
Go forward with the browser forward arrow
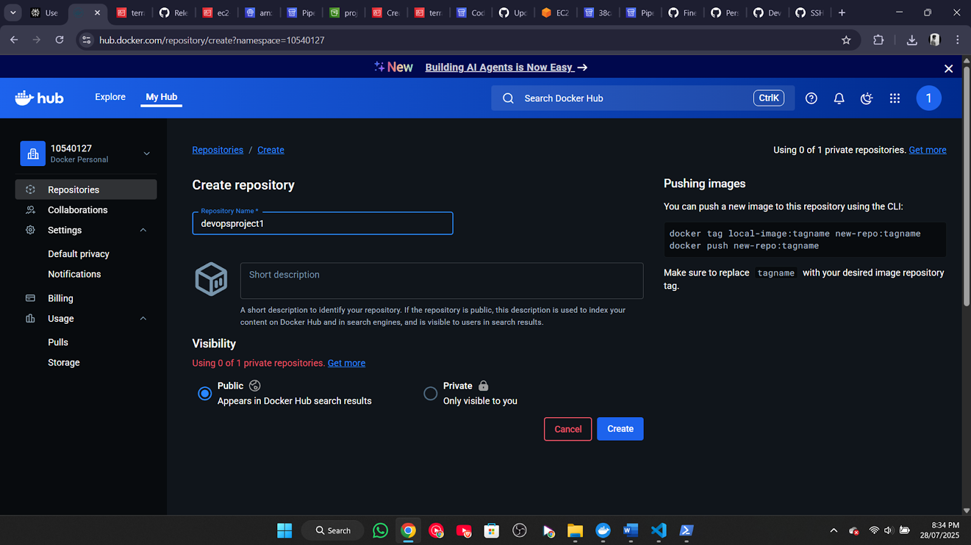coord(36,40)
